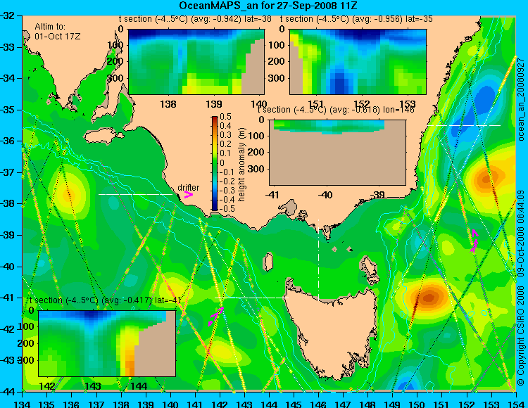Click the 't section' heading ending lon=146
This screenshot has width=528, height=408.
336,110
